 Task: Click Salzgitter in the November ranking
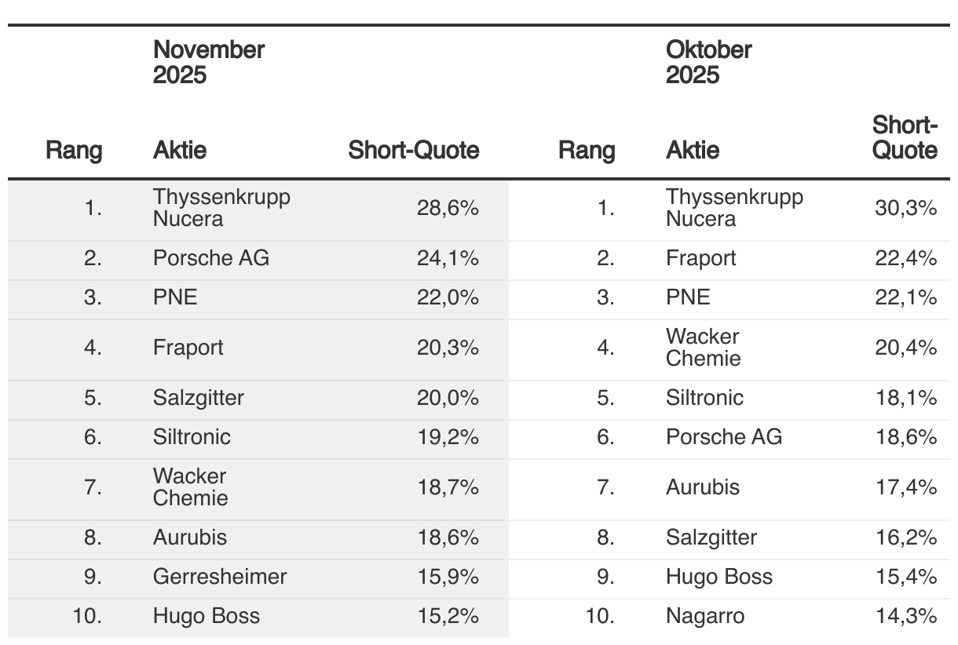tap(199, 398)
